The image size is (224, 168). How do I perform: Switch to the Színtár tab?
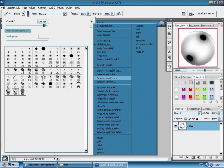pos(186,77)
